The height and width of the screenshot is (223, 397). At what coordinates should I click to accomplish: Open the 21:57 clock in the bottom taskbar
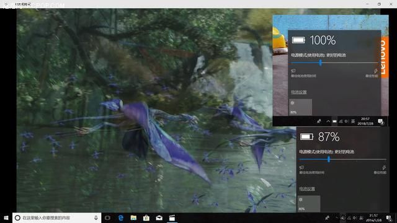tap(373, 217)
